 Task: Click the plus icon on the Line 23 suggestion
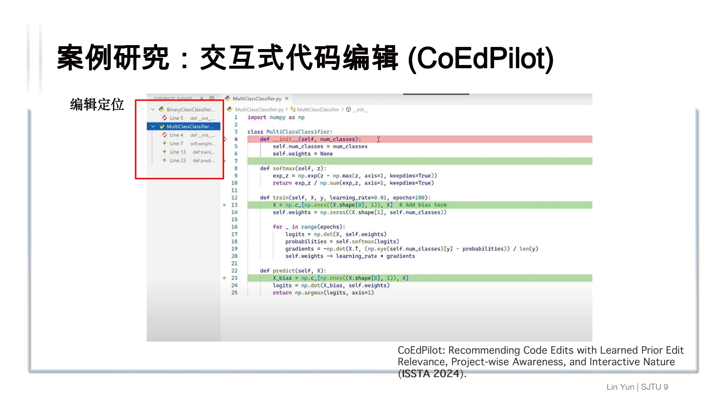pos(164,160)
